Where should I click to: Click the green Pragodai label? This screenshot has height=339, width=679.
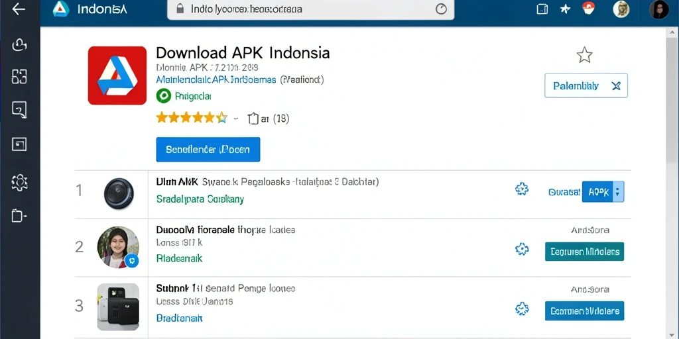tap(193, 96)
